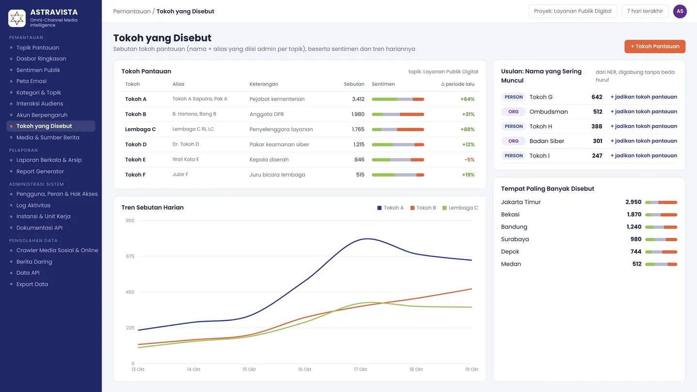Click the Surabaya place row

click(589, 239)
